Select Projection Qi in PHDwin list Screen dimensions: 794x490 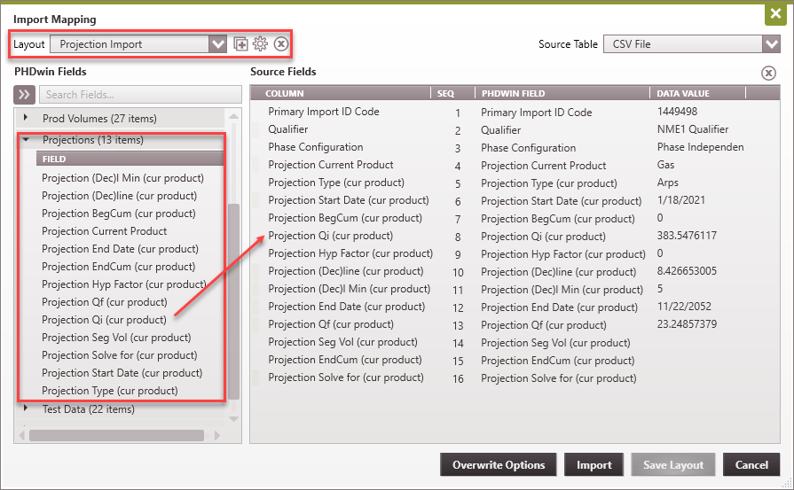point(104,320)
